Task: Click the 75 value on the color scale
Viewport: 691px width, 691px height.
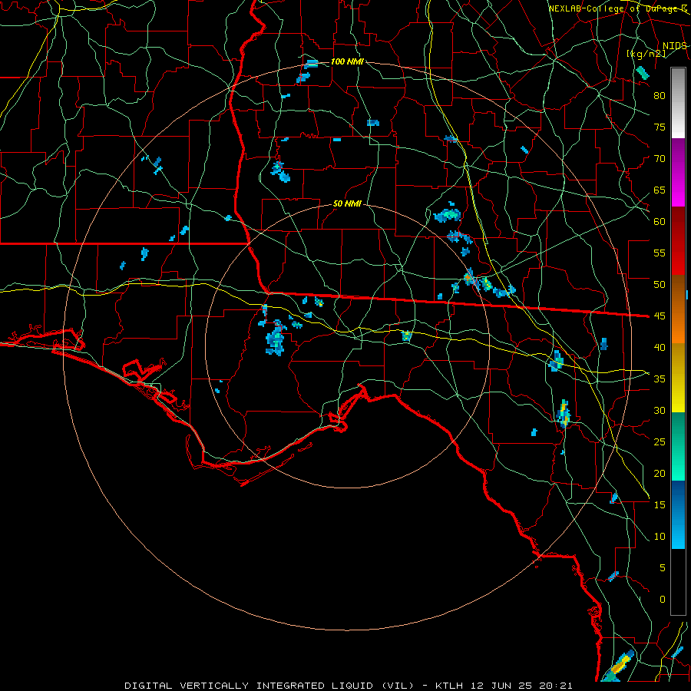Action: pyautogui.click(x=660, y=127)
